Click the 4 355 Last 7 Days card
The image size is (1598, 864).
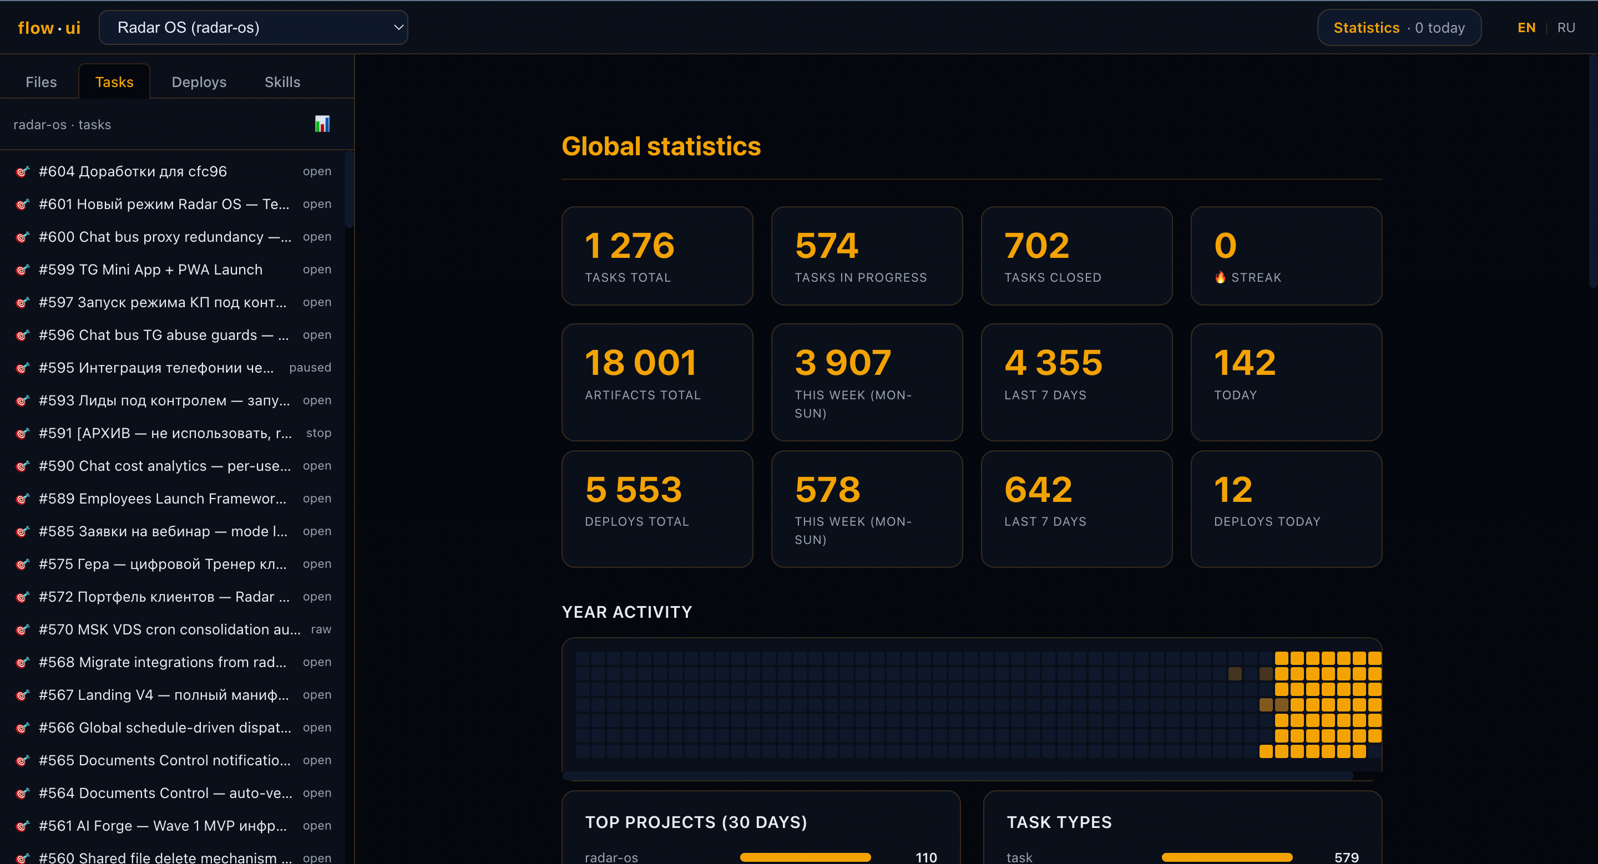[1076, 382]
